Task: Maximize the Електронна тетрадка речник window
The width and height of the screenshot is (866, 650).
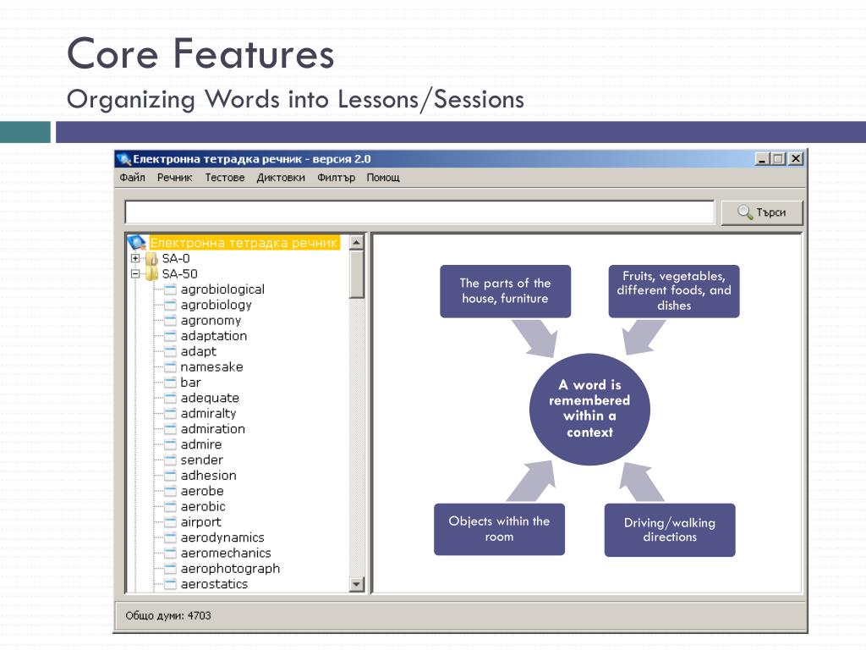Action: (779, 159)
